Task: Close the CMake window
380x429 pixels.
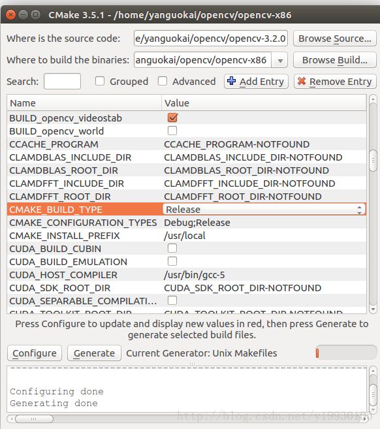Action: (x=10, y=14)
